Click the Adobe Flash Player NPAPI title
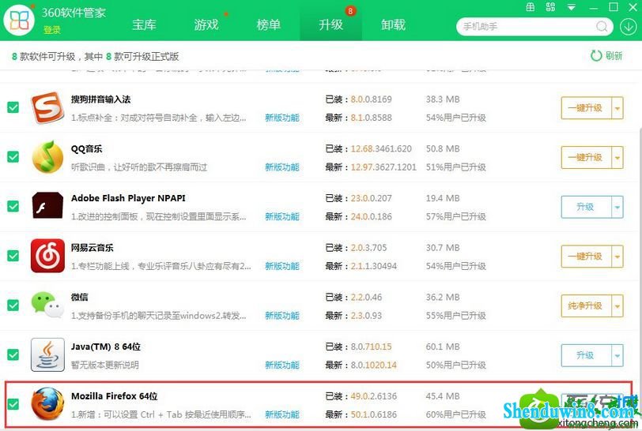The width and height of the screenshot is (642, 431). [128, 198]
